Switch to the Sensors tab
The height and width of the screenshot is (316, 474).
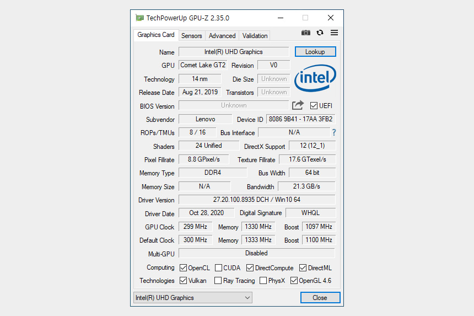tap(192, 36)
